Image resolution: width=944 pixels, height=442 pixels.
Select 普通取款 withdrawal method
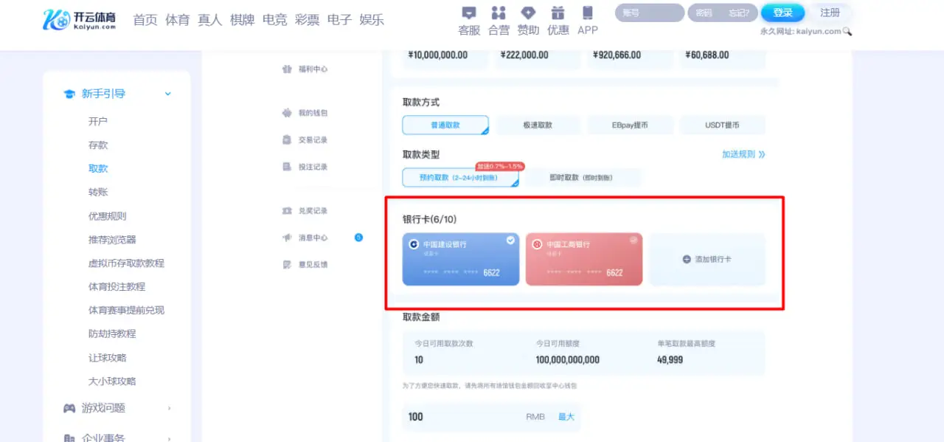[x=445, y=125]
